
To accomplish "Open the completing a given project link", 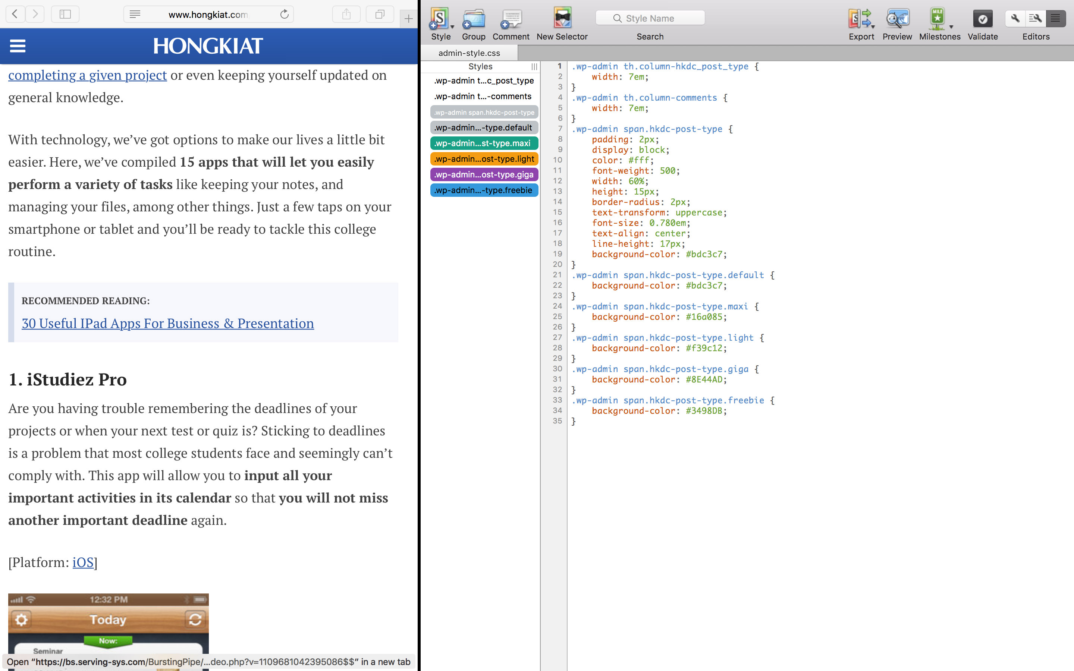I will point(87,74).
